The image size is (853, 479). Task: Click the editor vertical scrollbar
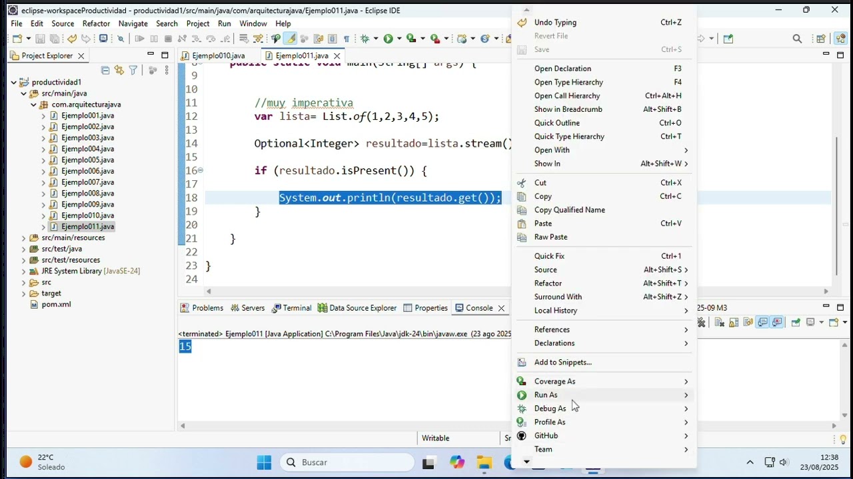pos(836,205)
